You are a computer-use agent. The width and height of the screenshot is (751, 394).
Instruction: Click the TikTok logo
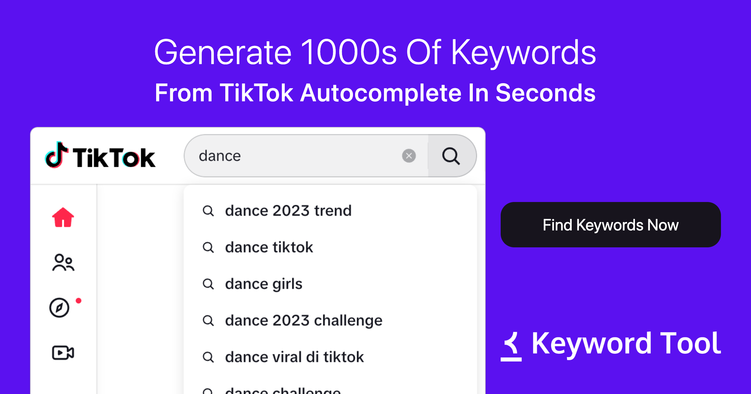pos(100,156)
